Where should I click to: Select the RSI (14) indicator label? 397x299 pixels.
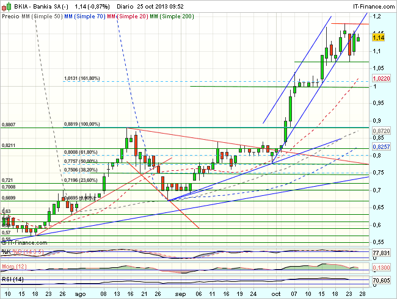tap(13, 279)
